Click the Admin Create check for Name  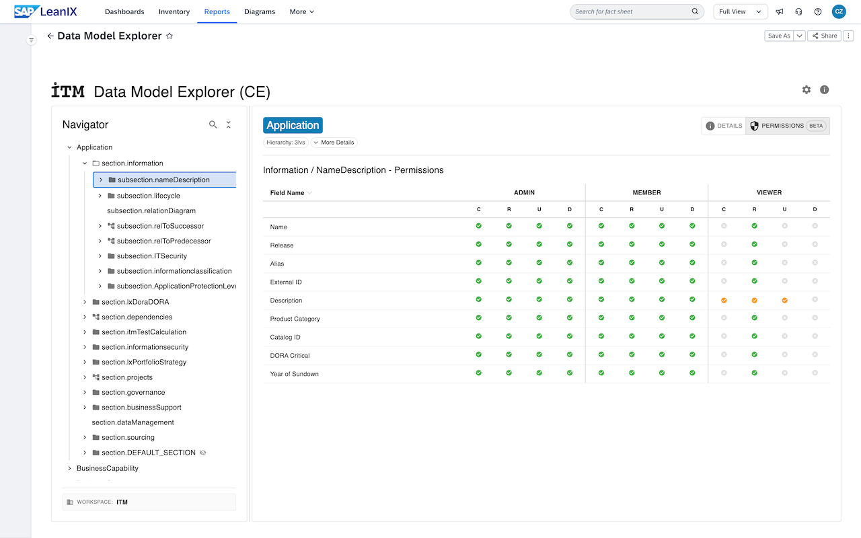(479, 226)
